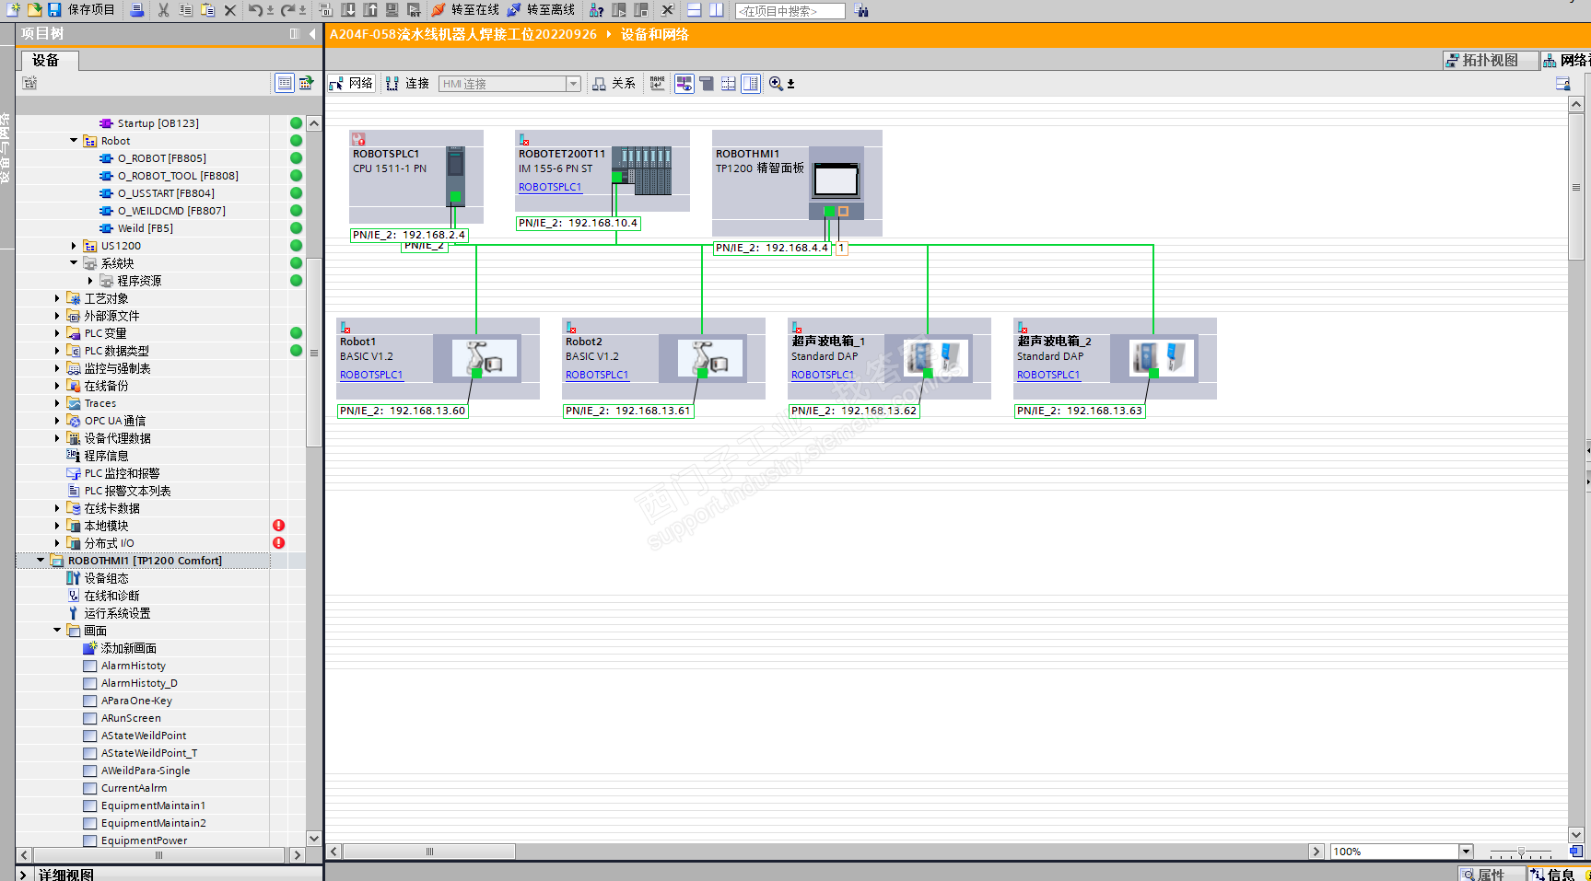Go online with 转至在线
This screenshot has width=1591, height=881.
[x=465, y=10]
